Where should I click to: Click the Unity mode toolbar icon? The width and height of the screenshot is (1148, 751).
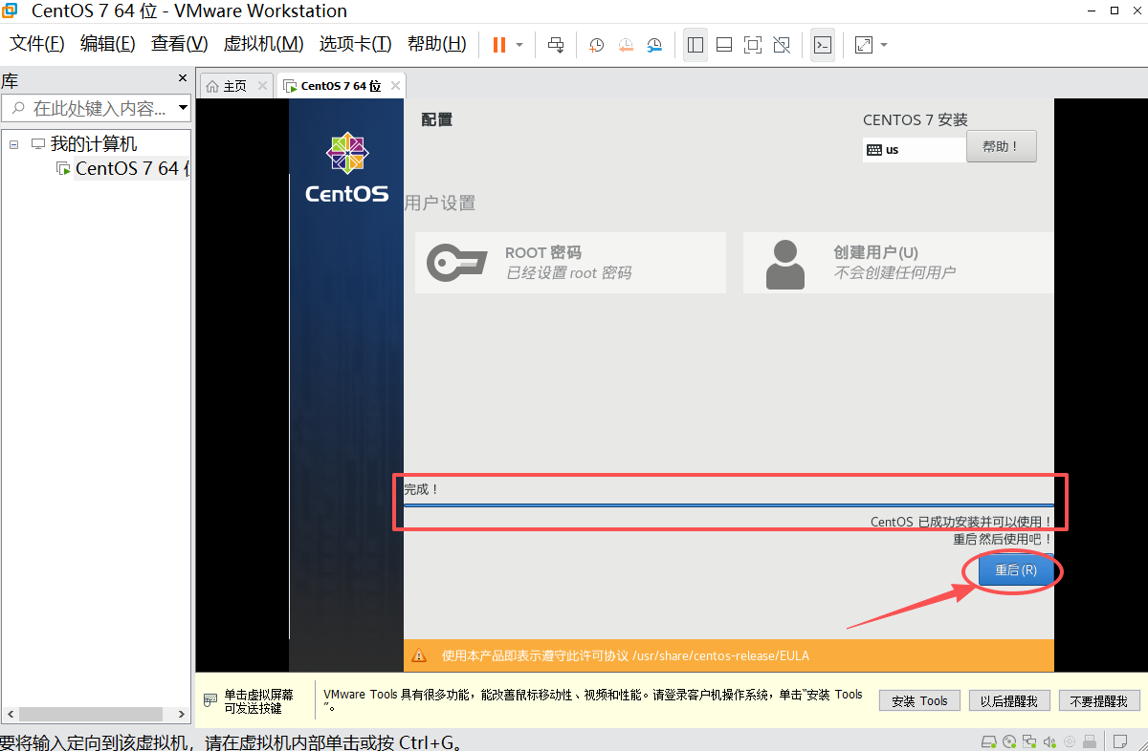[x=782, y=45]
